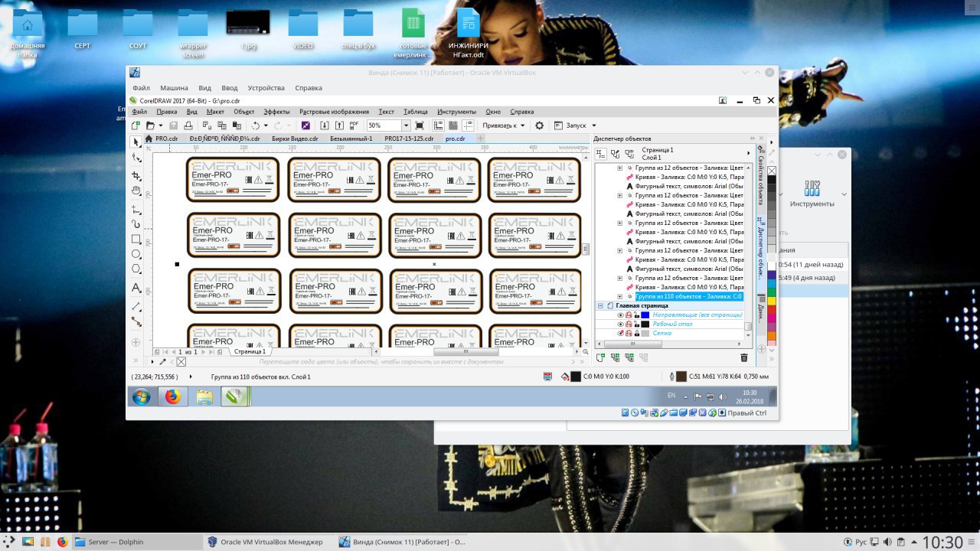This screenshot has width=980, height=551.
Task: Open the Растровые изображения menu
Action: coord(334,112)
